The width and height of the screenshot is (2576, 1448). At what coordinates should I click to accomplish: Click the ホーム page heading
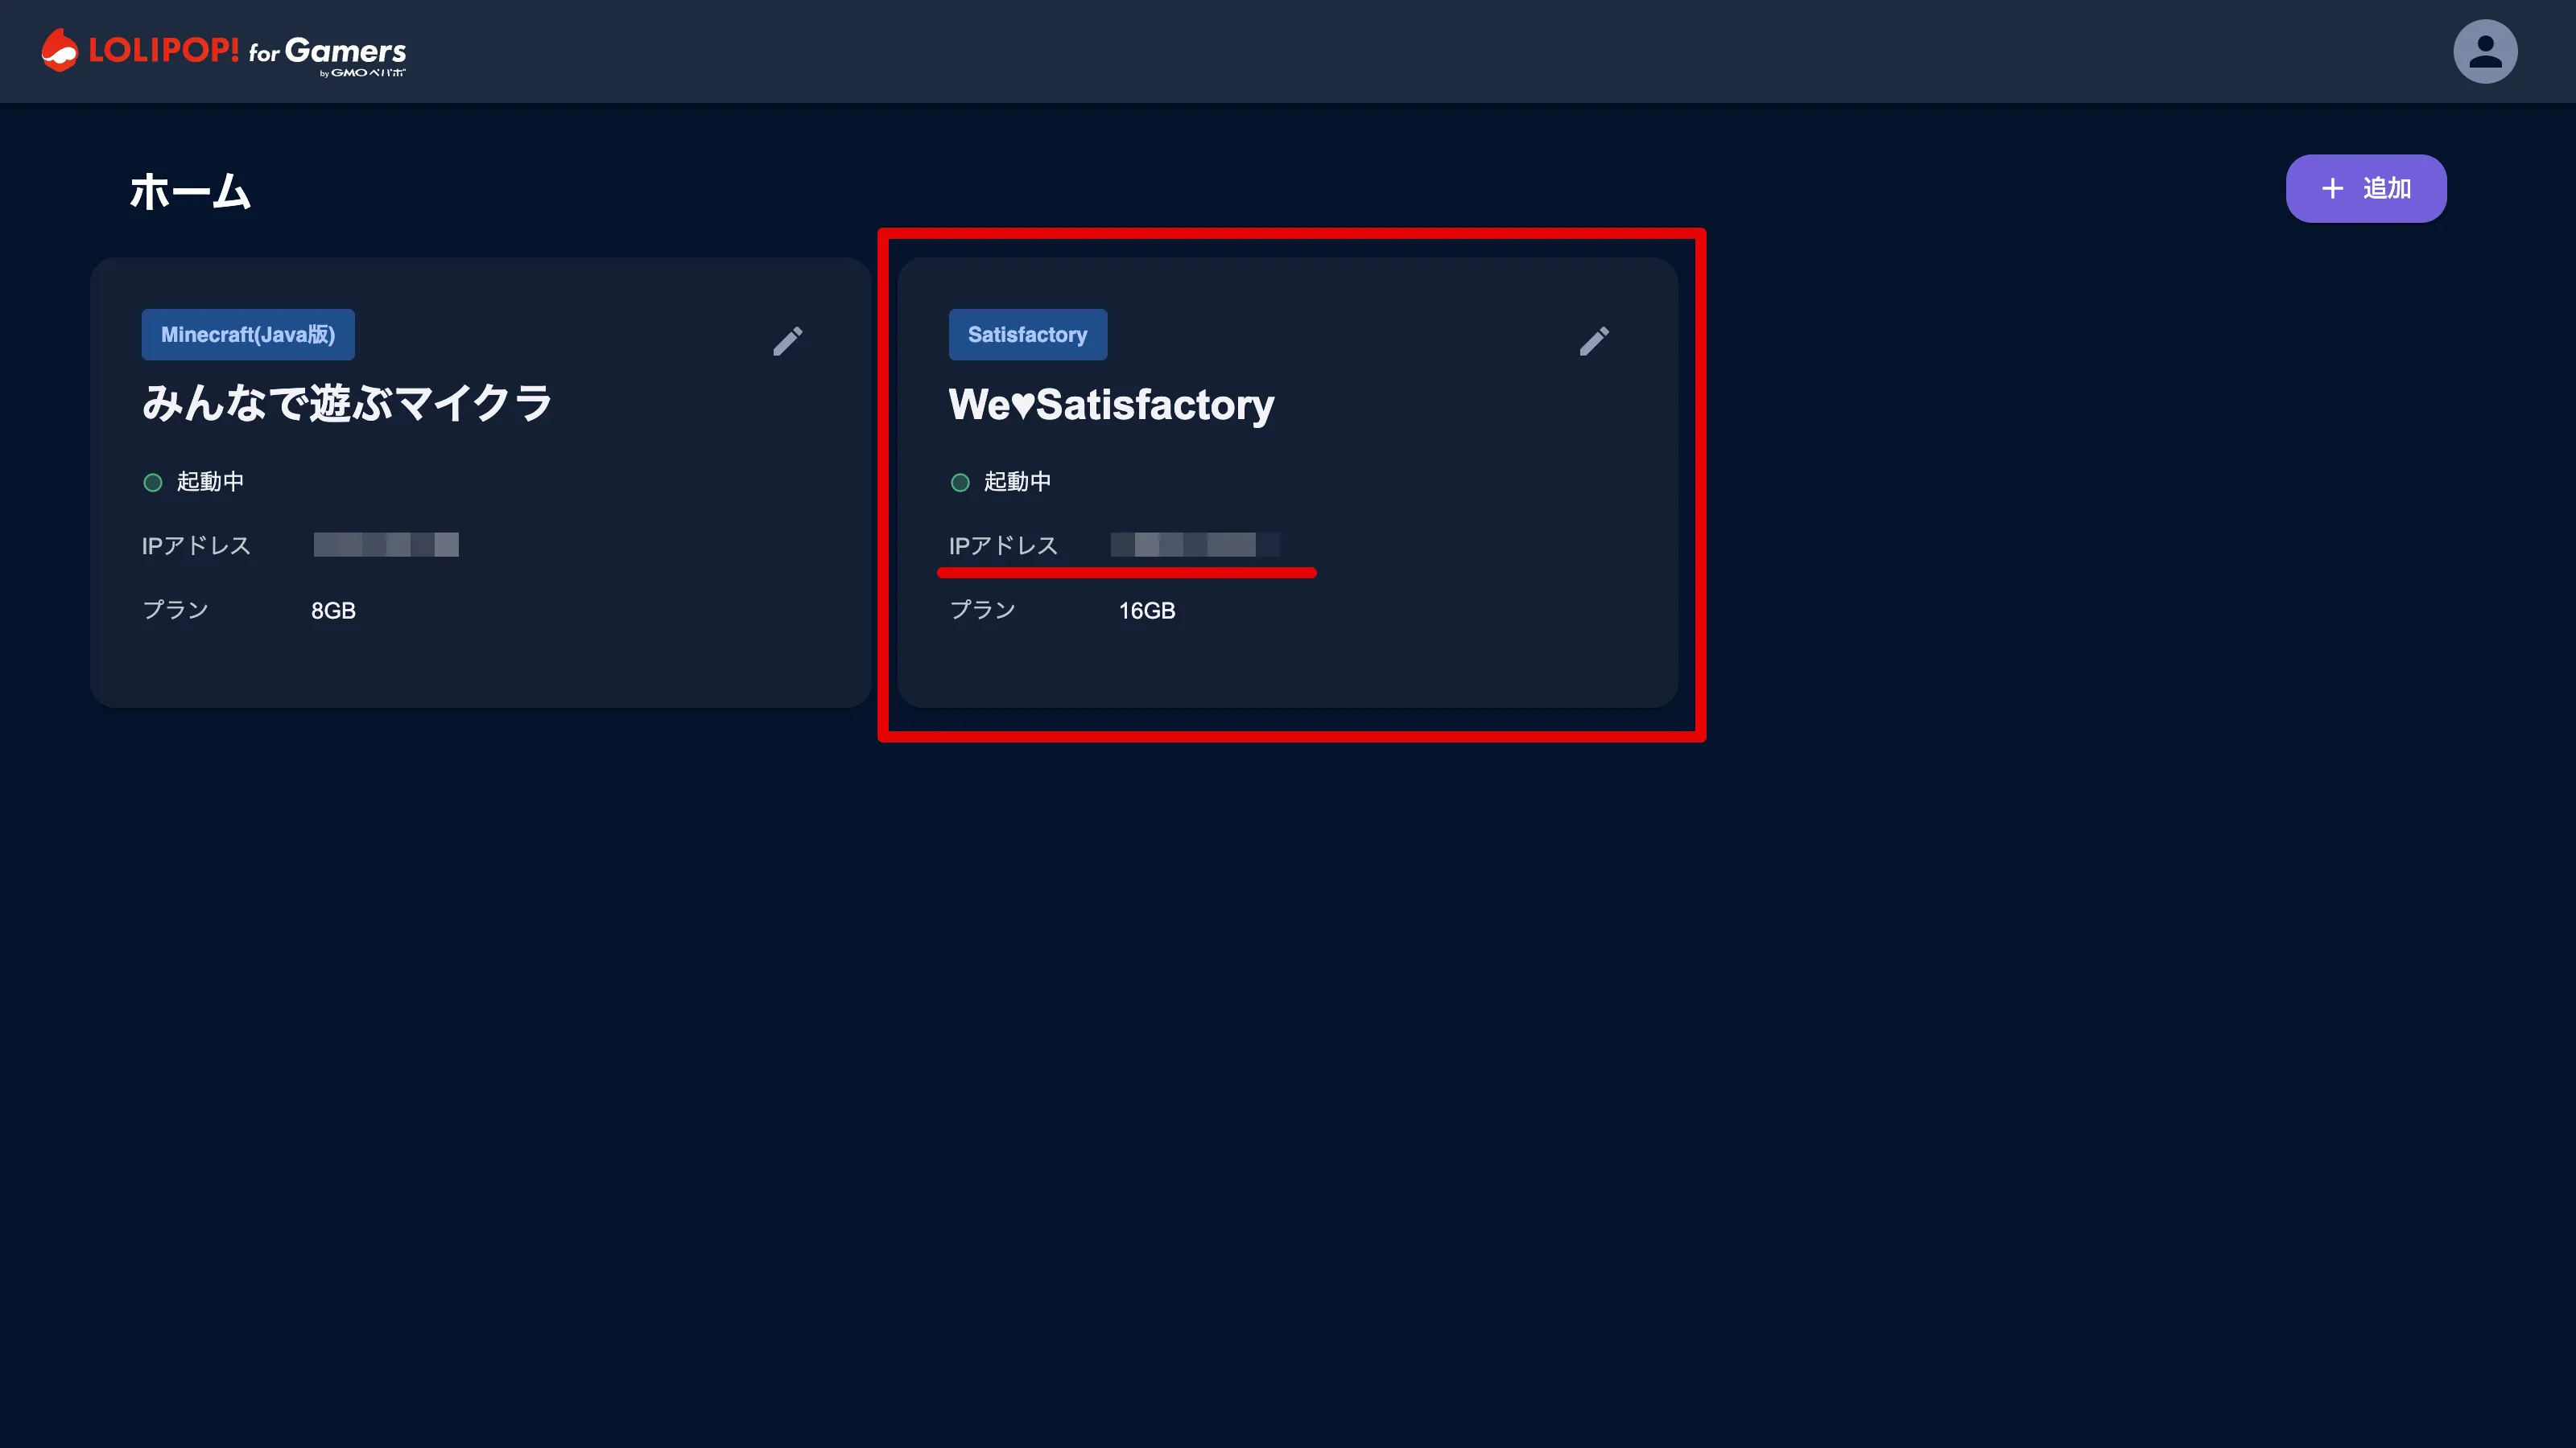[x=190, y=191]
